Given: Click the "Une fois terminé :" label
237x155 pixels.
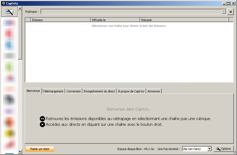Looking at the screenshot, I should (169, 149).
